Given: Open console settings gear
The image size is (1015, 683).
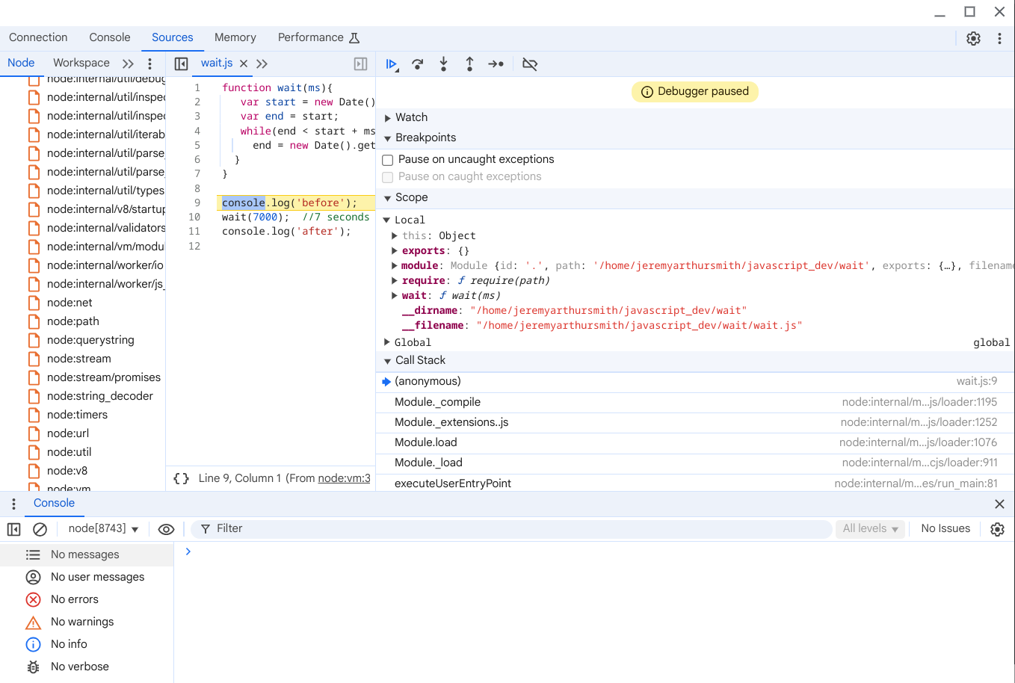Looking at the screenshot, I should (997, 529).
